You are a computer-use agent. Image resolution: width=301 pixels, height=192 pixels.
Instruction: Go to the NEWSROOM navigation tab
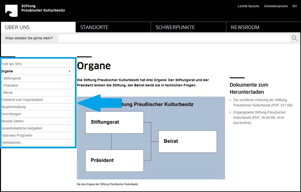click(245, 27)
